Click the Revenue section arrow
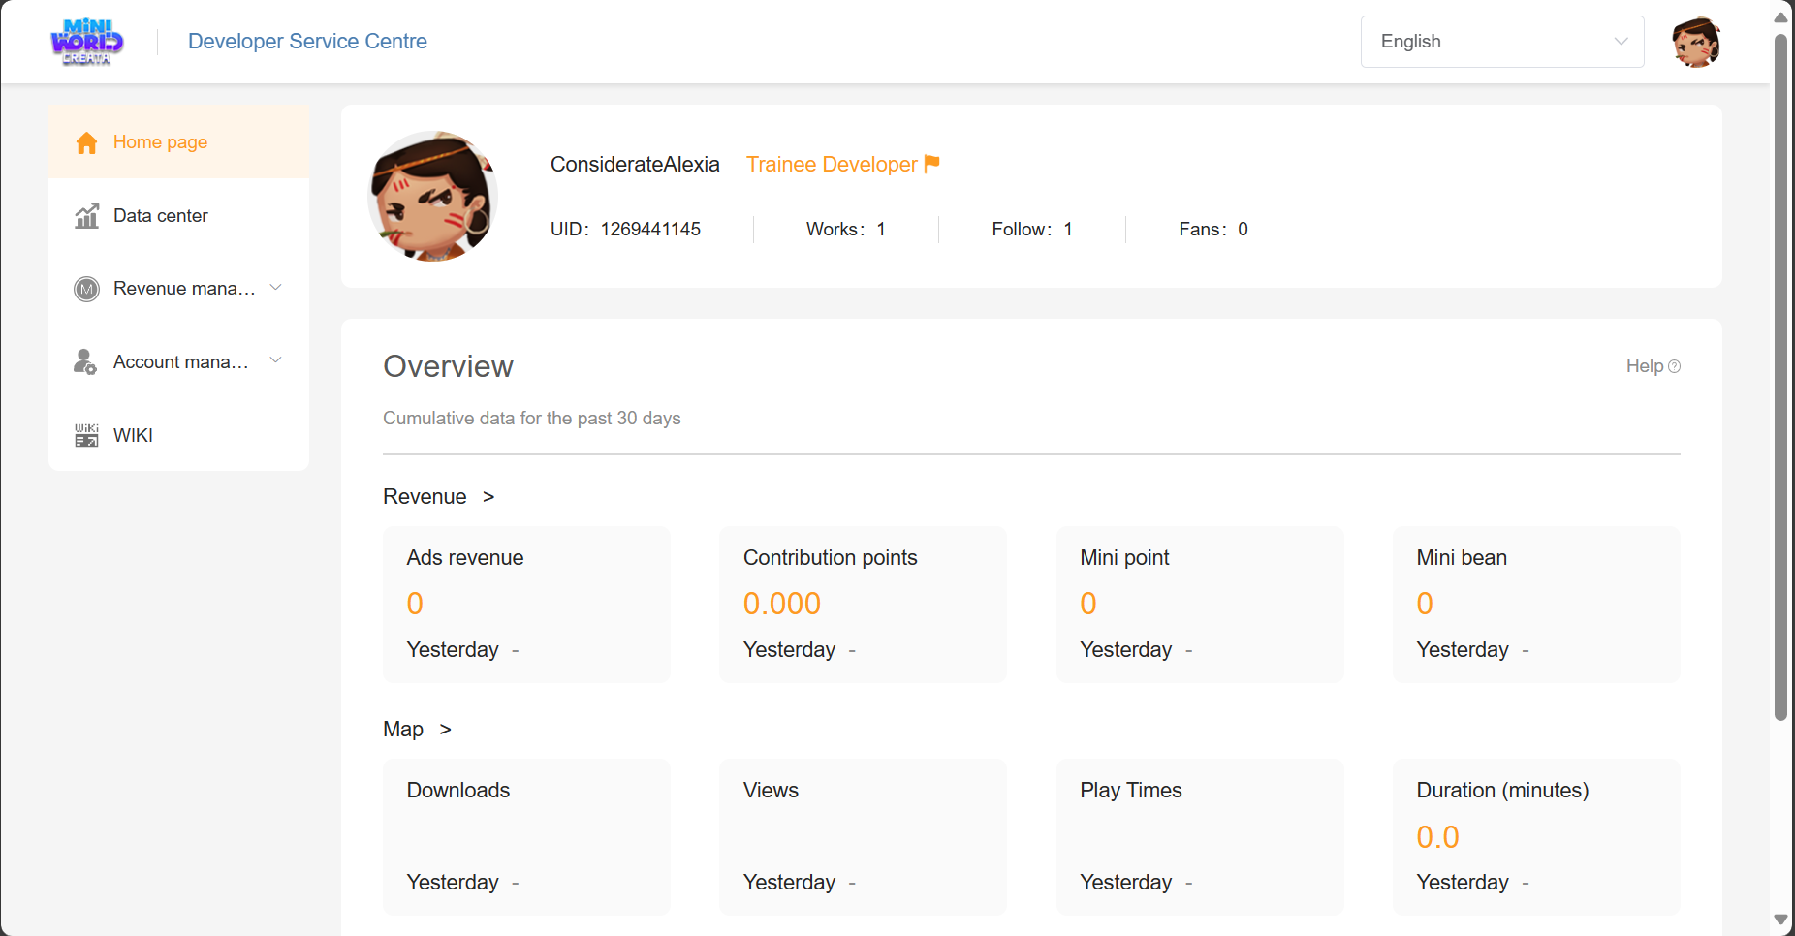Viewport: 1795px width, 936px height. click(488, 497)
